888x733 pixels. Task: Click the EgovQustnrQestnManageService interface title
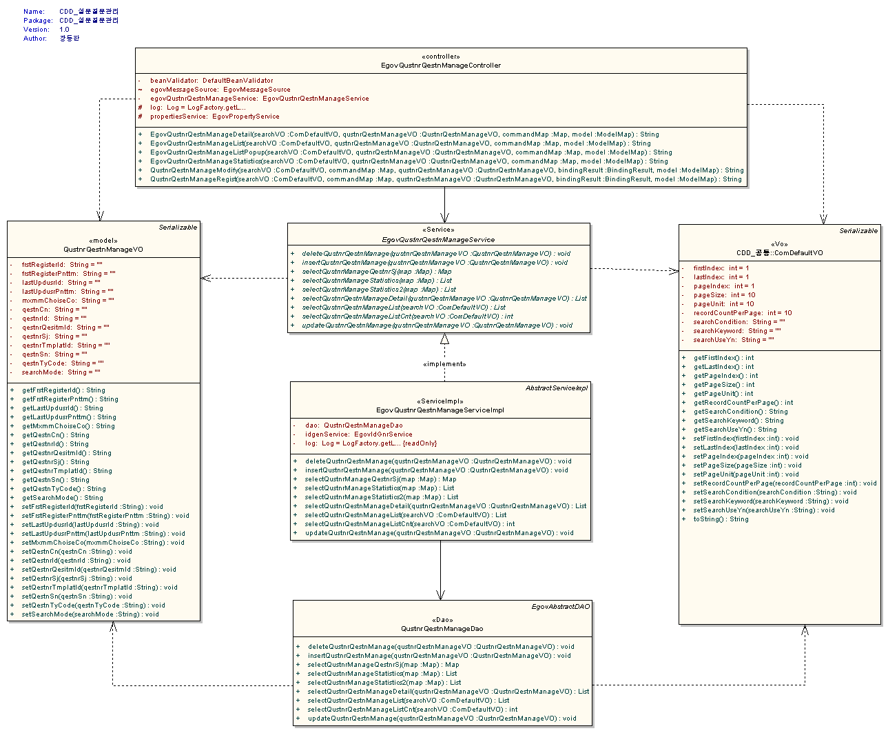point(438,240)
